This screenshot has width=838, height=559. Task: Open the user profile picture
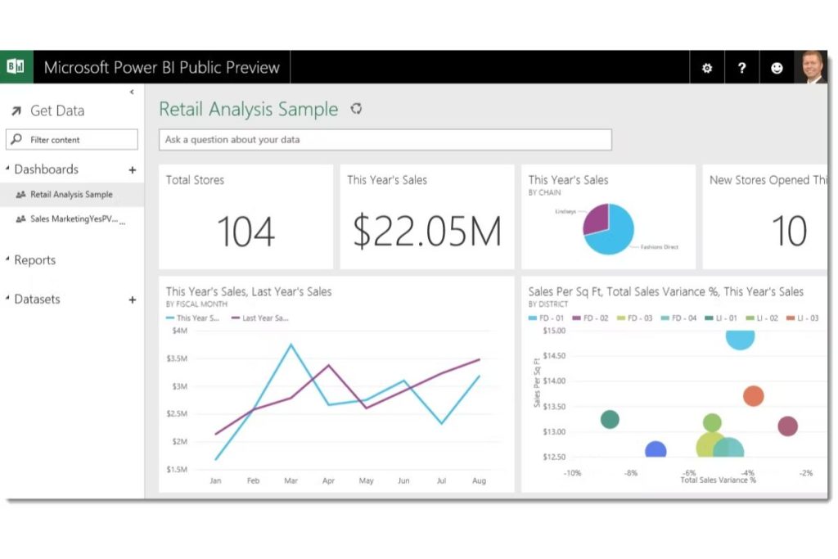811,67
